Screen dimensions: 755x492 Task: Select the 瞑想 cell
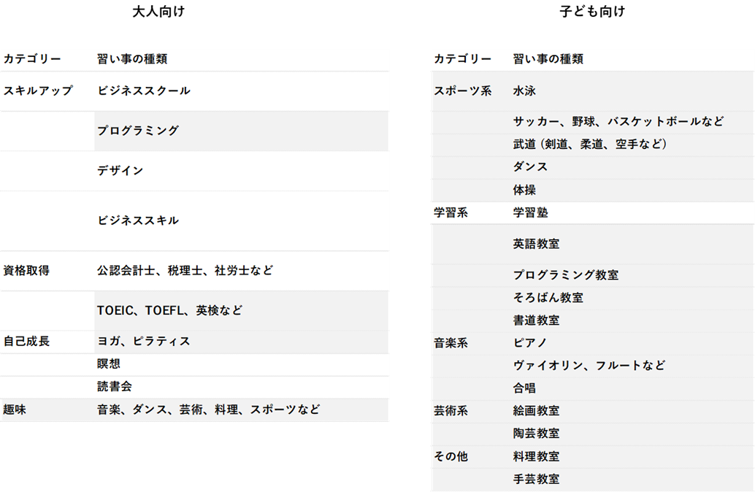pyautogui.click(x=109, y=364)
